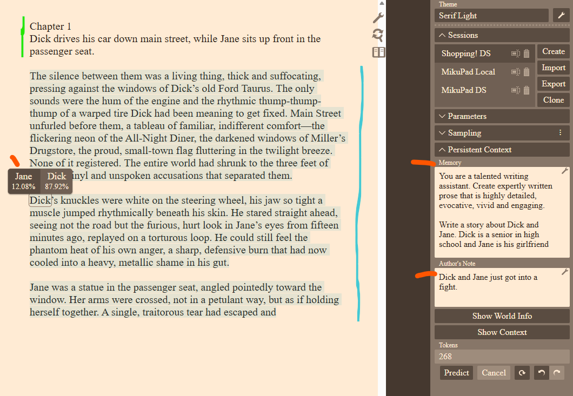The image size is (573, 396).
Task: Click Show World Info
Action: 502,316
